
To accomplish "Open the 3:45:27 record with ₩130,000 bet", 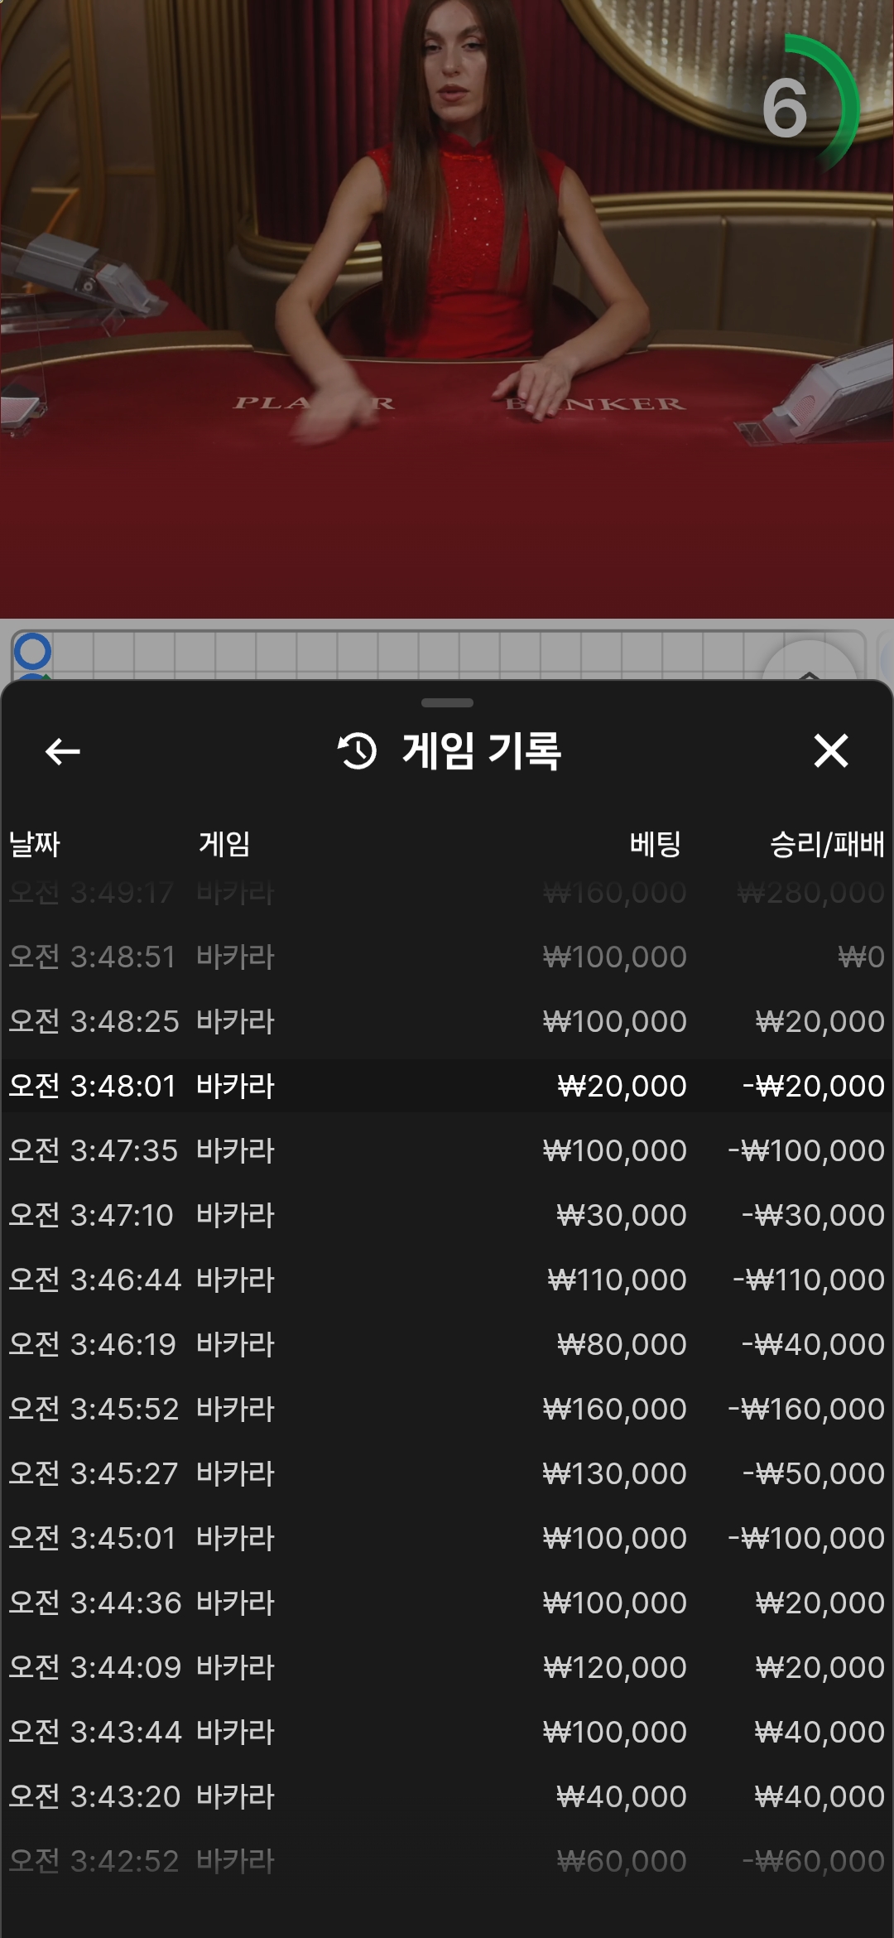I will point(447,1473).
